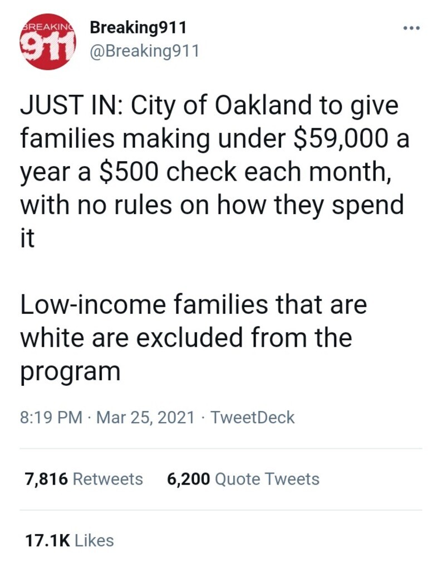Click the Mar 25, 2021 date
Image resolution: width=442 pixels, height=571 pixels.
point(146,417)
